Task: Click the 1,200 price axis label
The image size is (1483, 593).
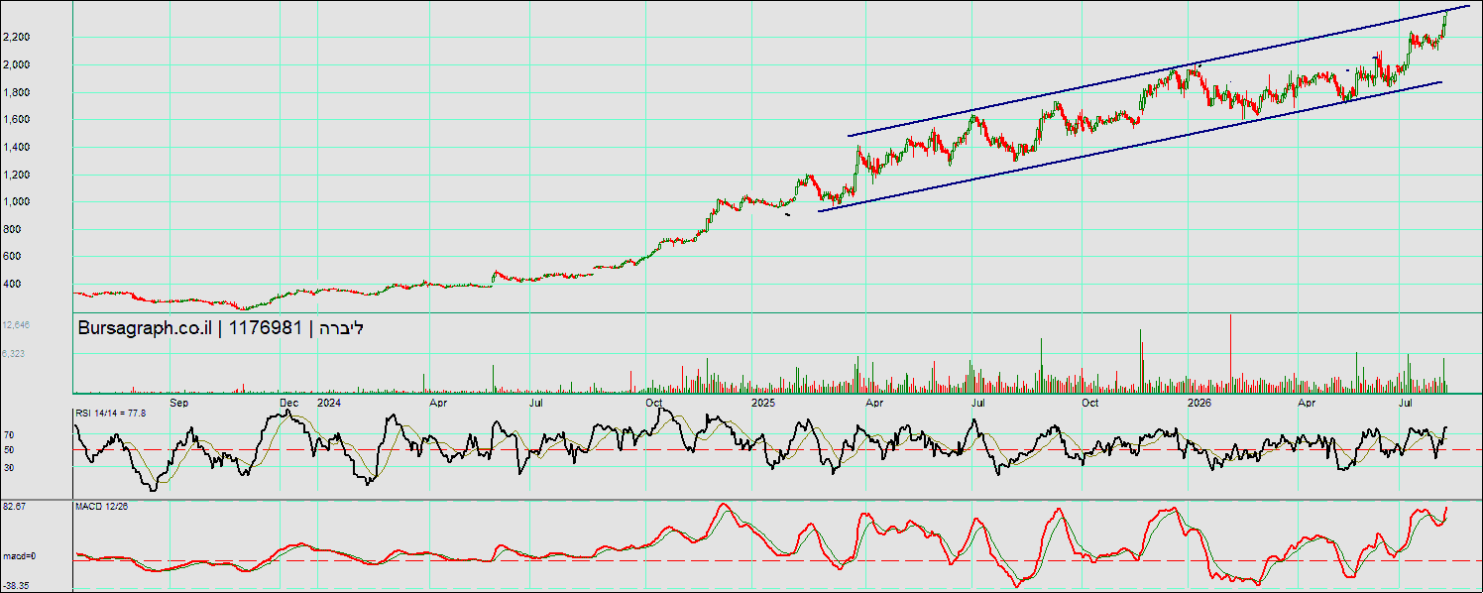Action: click(x=16, y=175)
